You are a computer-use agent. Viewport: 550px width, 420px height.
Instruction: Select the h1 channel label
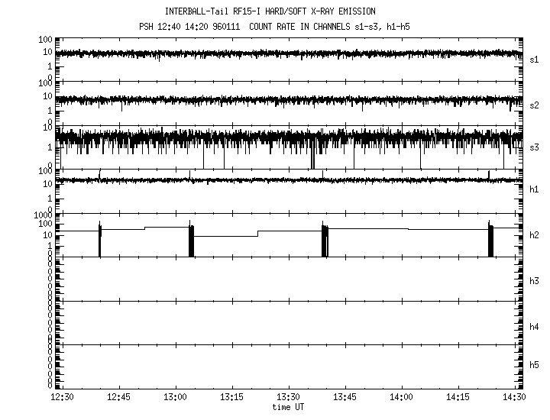(535, 189)
